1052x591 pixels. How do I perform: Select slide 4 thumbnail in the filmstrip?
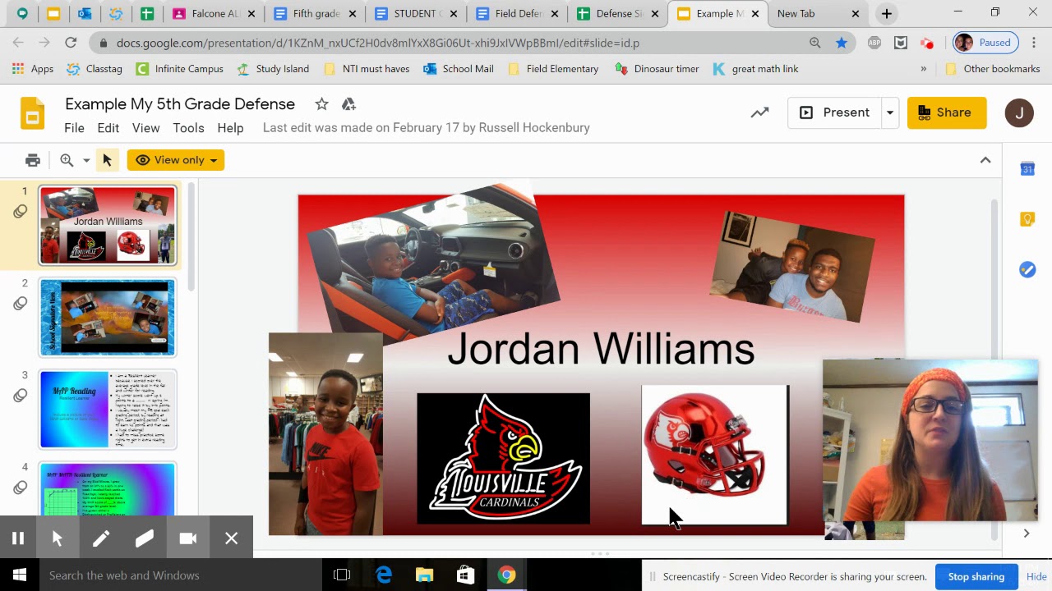(x=108, y=489)
